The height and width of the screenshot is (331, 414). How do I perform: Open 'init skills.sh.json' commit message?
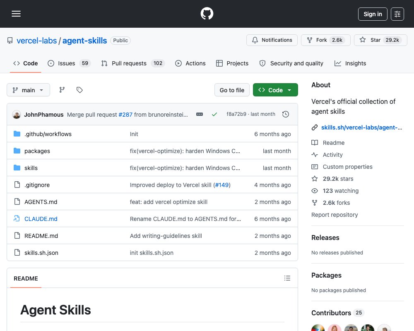(x=152, y=253)
